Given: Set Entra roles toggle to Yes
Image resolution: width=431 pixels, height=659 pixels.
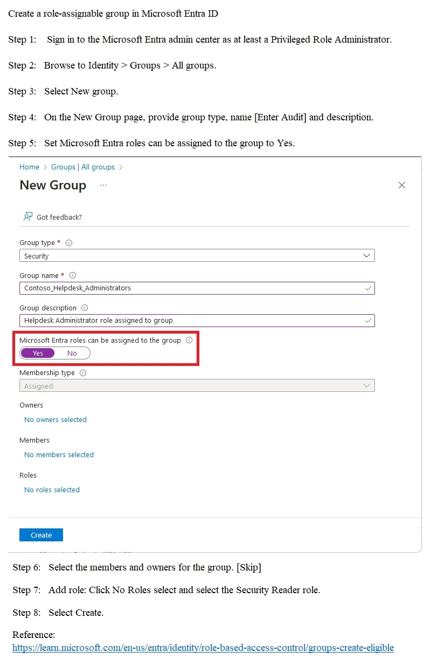Looking at the screenshot, I should click(x=38, y=353).
